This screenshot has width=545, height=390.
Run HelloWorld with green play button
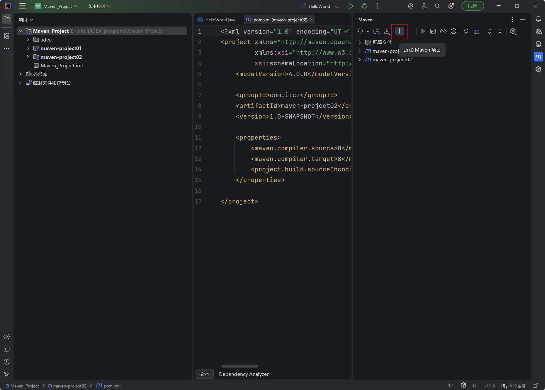351,6
